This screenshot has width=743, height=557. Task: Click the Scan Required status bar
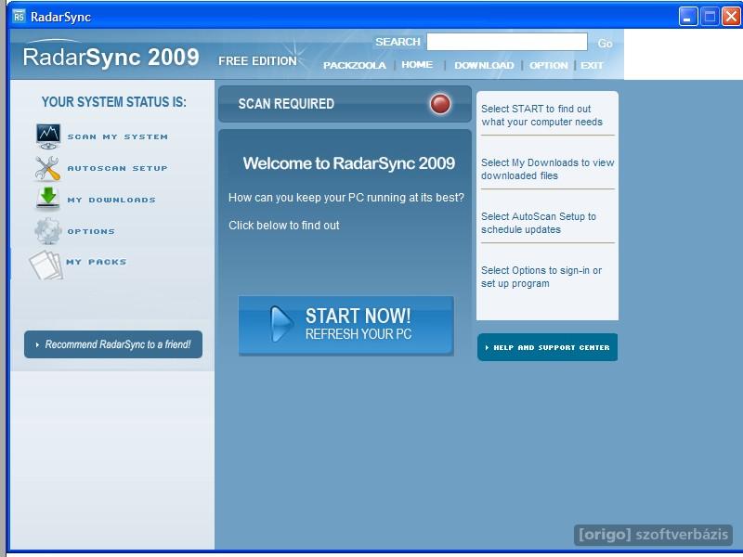345,104
